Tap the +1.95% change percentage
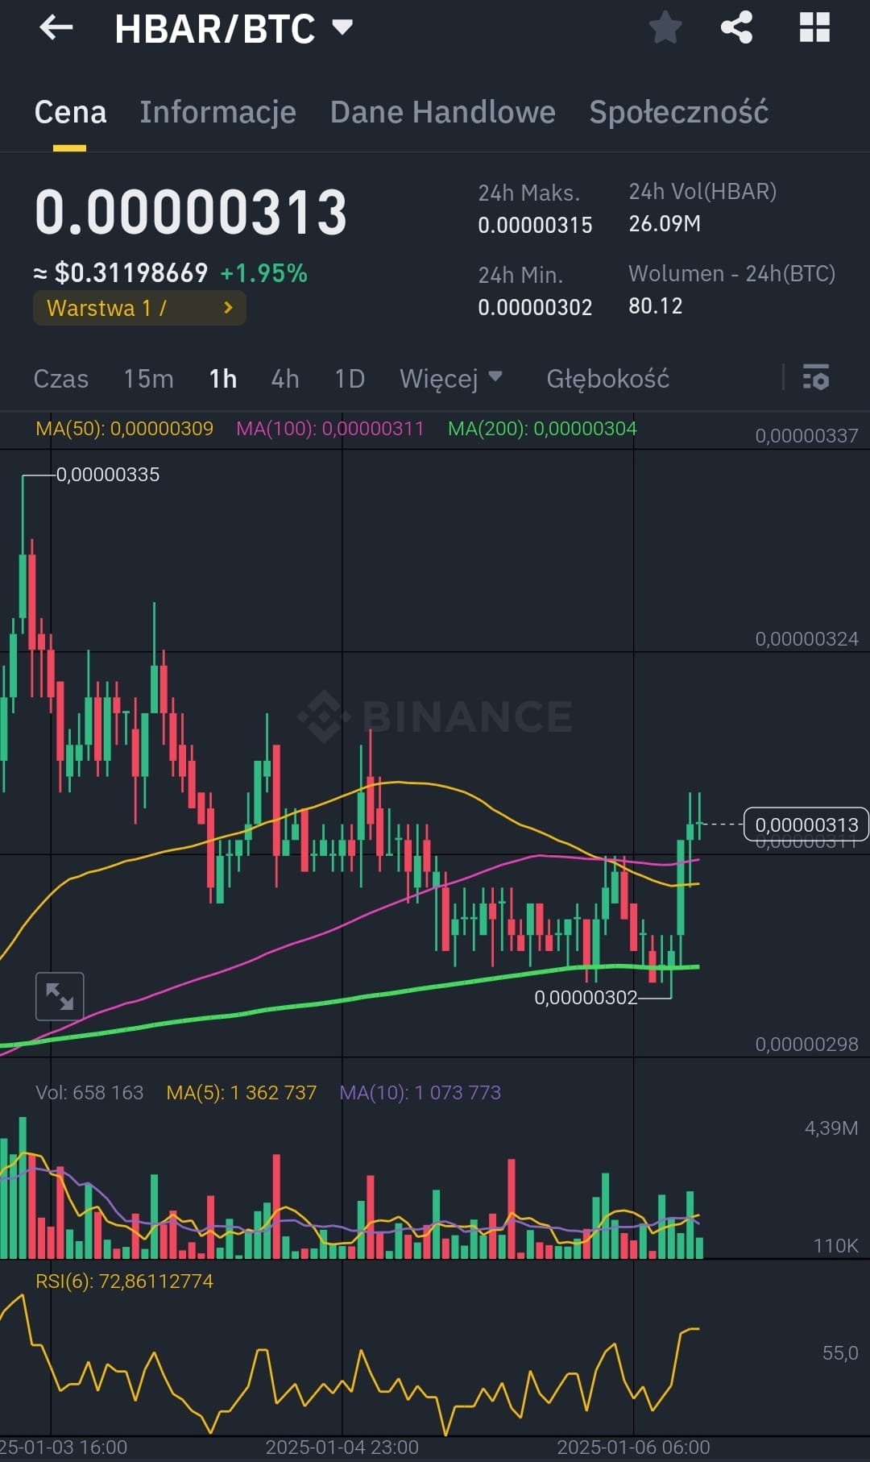The height and width of the screenshot is (1462, 870). 264,273
